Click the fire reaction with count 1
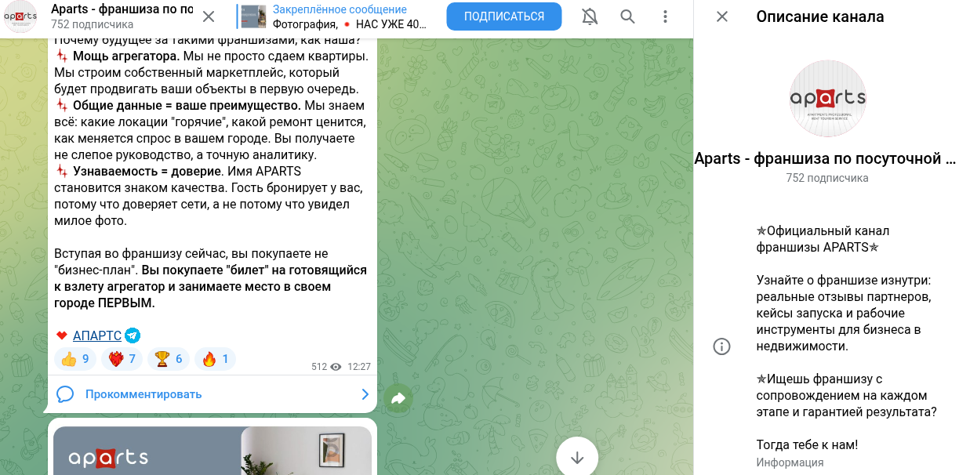Image resolution: width=959 pixels, height=475 pixels. (215, 359)
